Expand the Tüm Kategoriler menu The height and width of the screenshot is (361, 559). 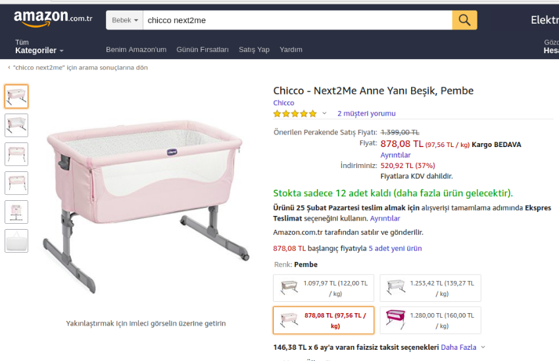(39, 51)
